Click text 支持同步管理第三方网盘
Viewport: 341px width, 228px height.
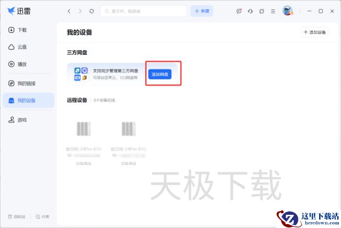(x=115, y=71)
